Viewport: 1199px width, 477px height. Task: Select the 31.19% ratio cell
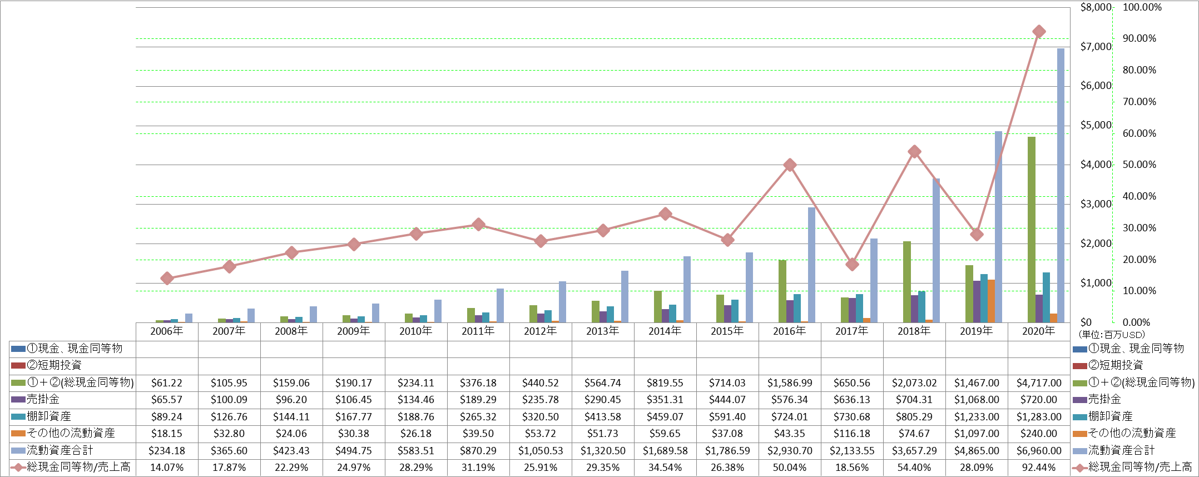click(x=478, y=468)
